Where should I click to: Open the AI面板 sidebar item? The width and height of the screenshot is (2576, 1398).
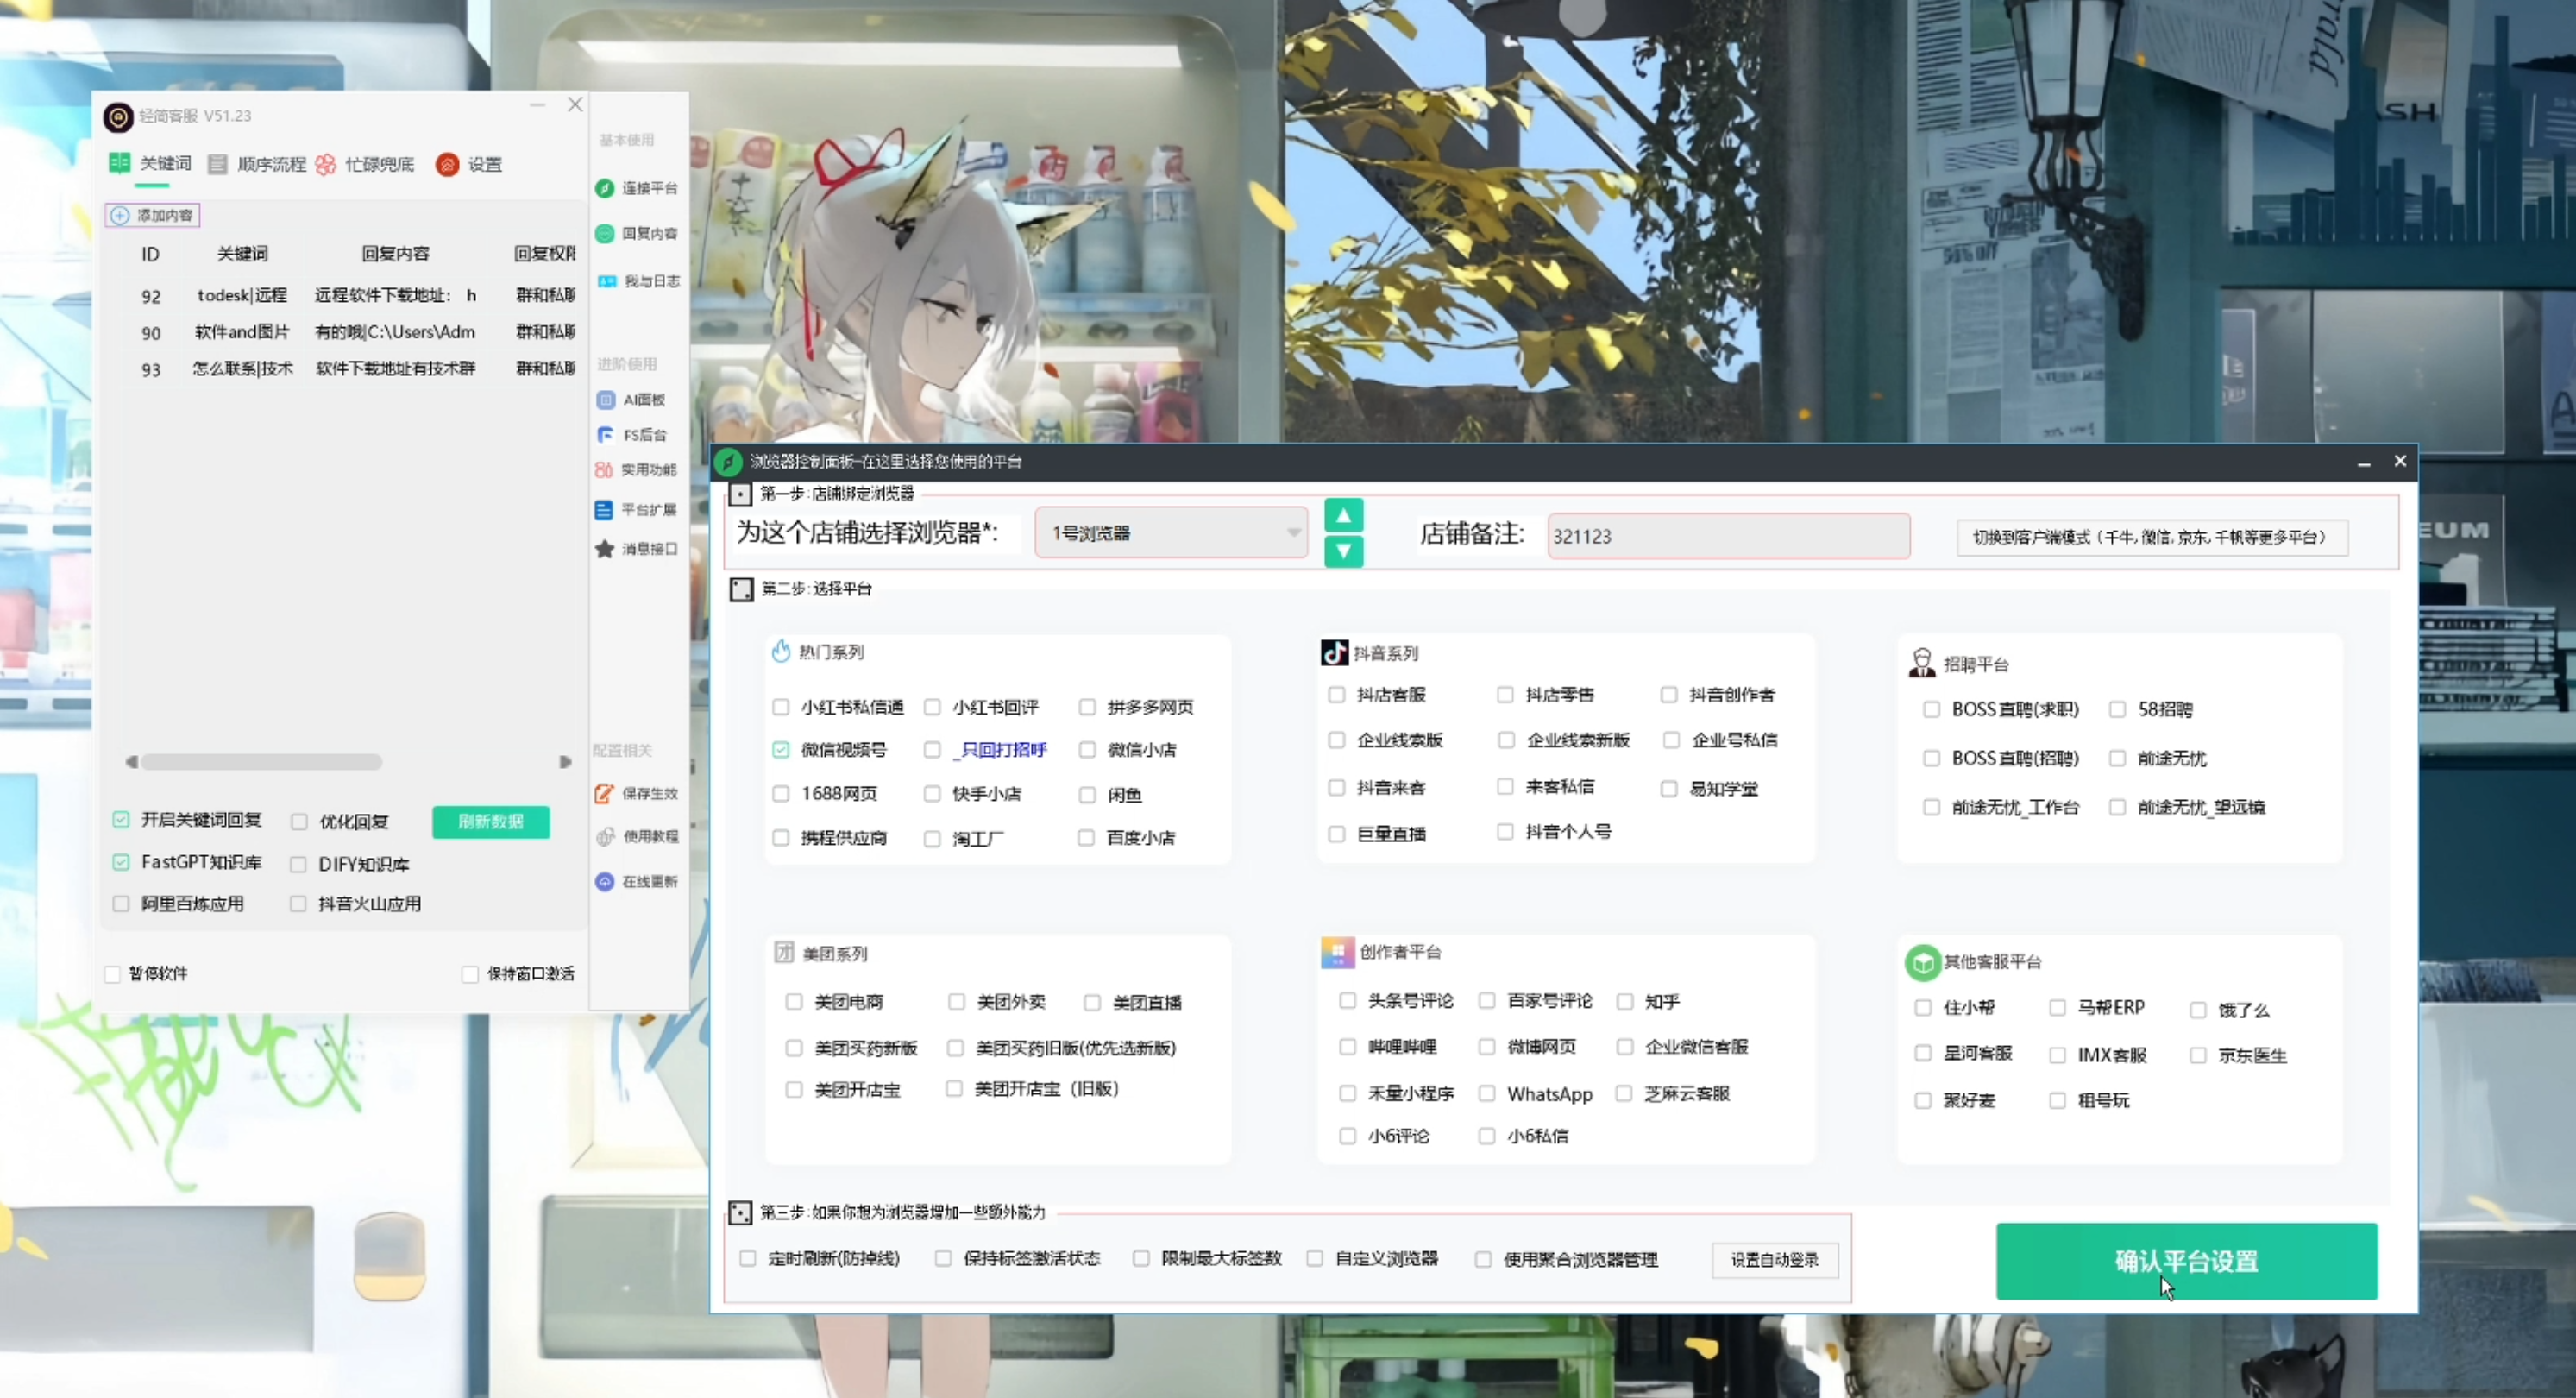pos(631,400)
